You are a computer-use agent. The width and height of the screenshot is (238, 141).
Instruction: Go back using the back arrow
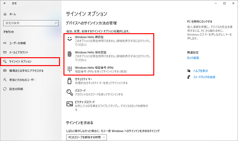(x=4, y=3)
